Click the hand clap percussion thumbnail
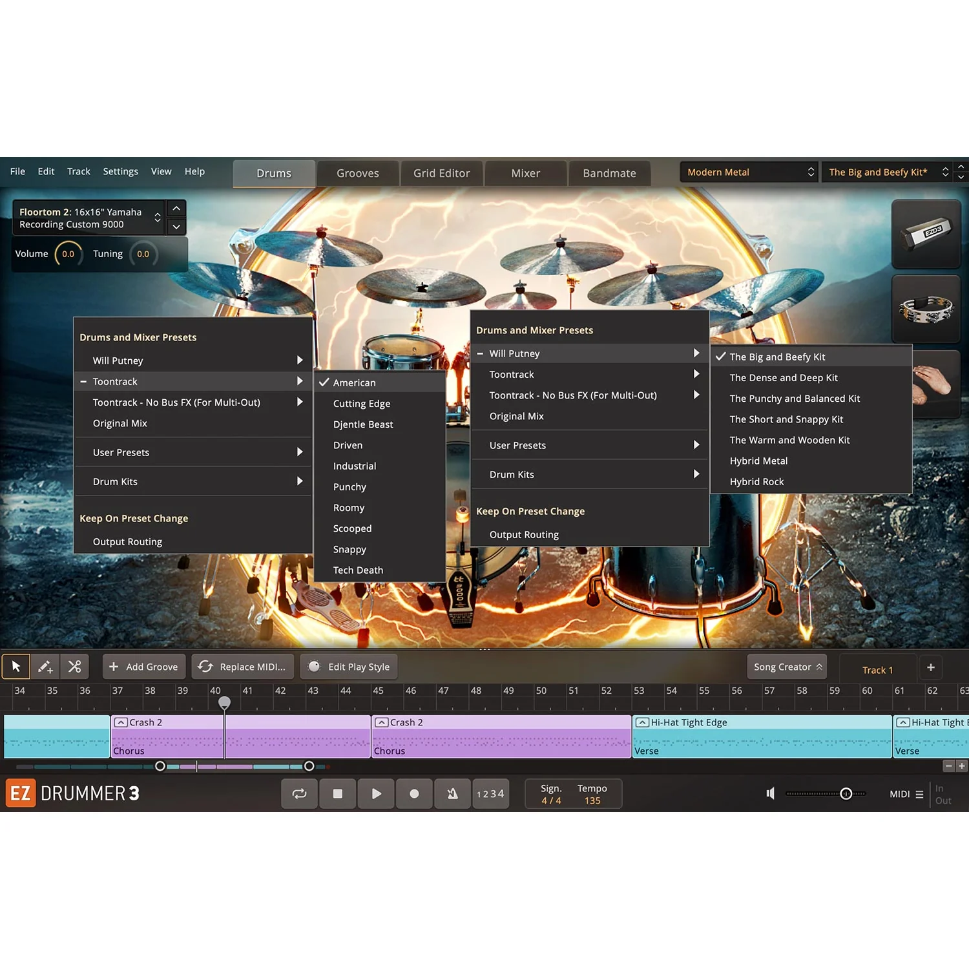The width and height of the screenshot is (969, 969). coord(935,384)
